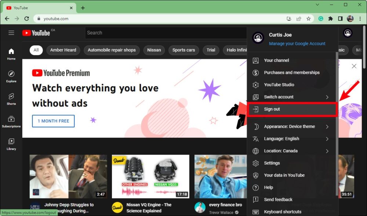Screen dimensions: 367x216
Task: Open your Library from the sidebar
Action: 11,144
